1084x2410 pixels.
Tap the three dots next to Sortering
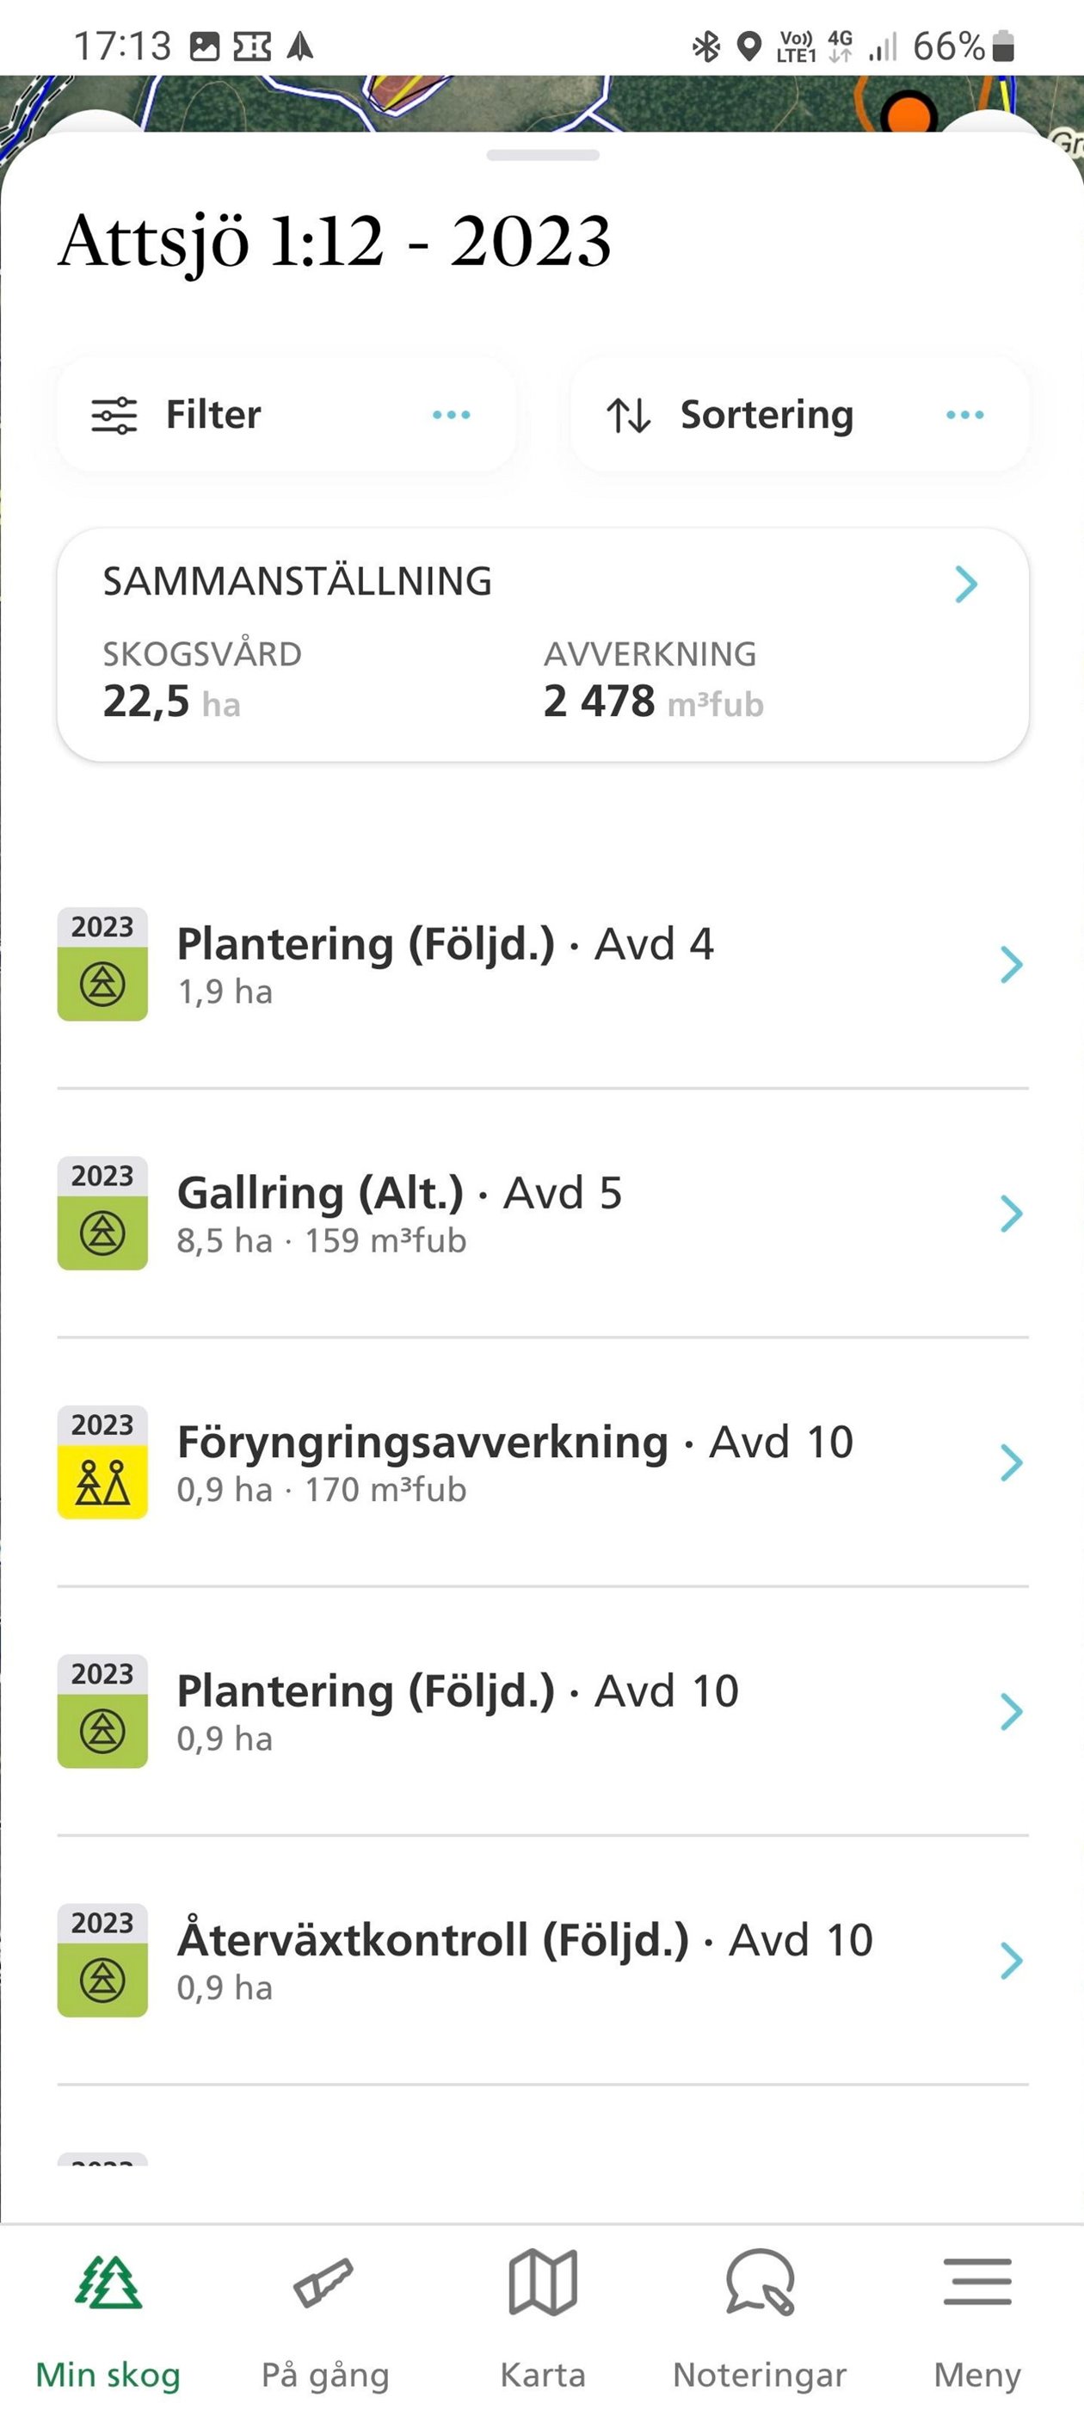(x=965, y=415)
